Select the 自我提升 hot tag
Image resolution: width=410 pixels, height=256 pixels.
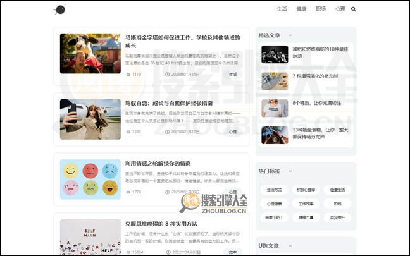pyautogui.click(x=337, y=217)
